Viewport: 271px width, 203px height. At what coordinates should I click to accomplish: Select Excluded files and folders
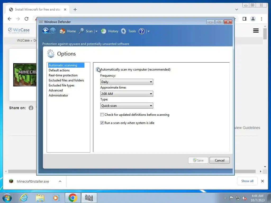coord(66,80)
